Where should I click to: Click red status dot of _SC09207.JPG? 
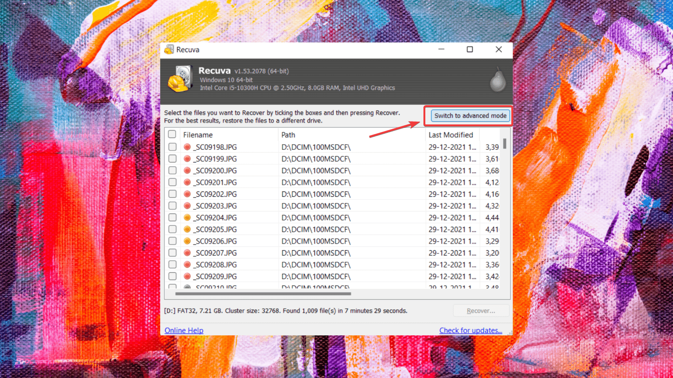[187, 253]
